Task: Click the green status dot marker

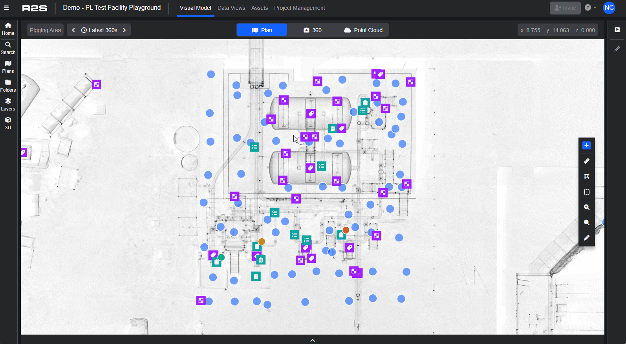Action: [x=221, y=257]
